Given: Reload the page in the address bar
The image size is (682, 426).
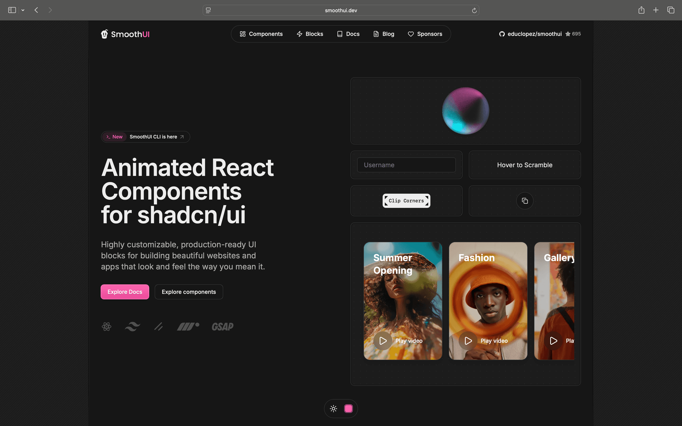Looking at the screenshot, I should pos(474,11).
